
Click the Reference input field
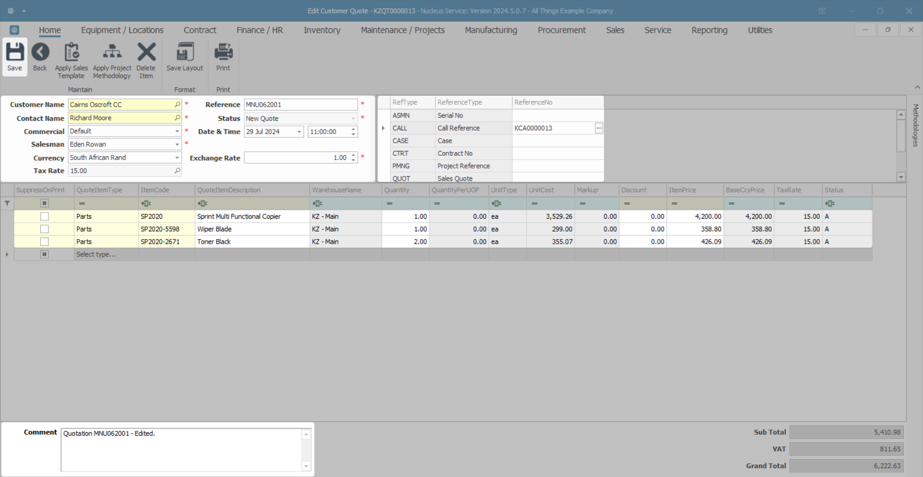click(301, 105)
